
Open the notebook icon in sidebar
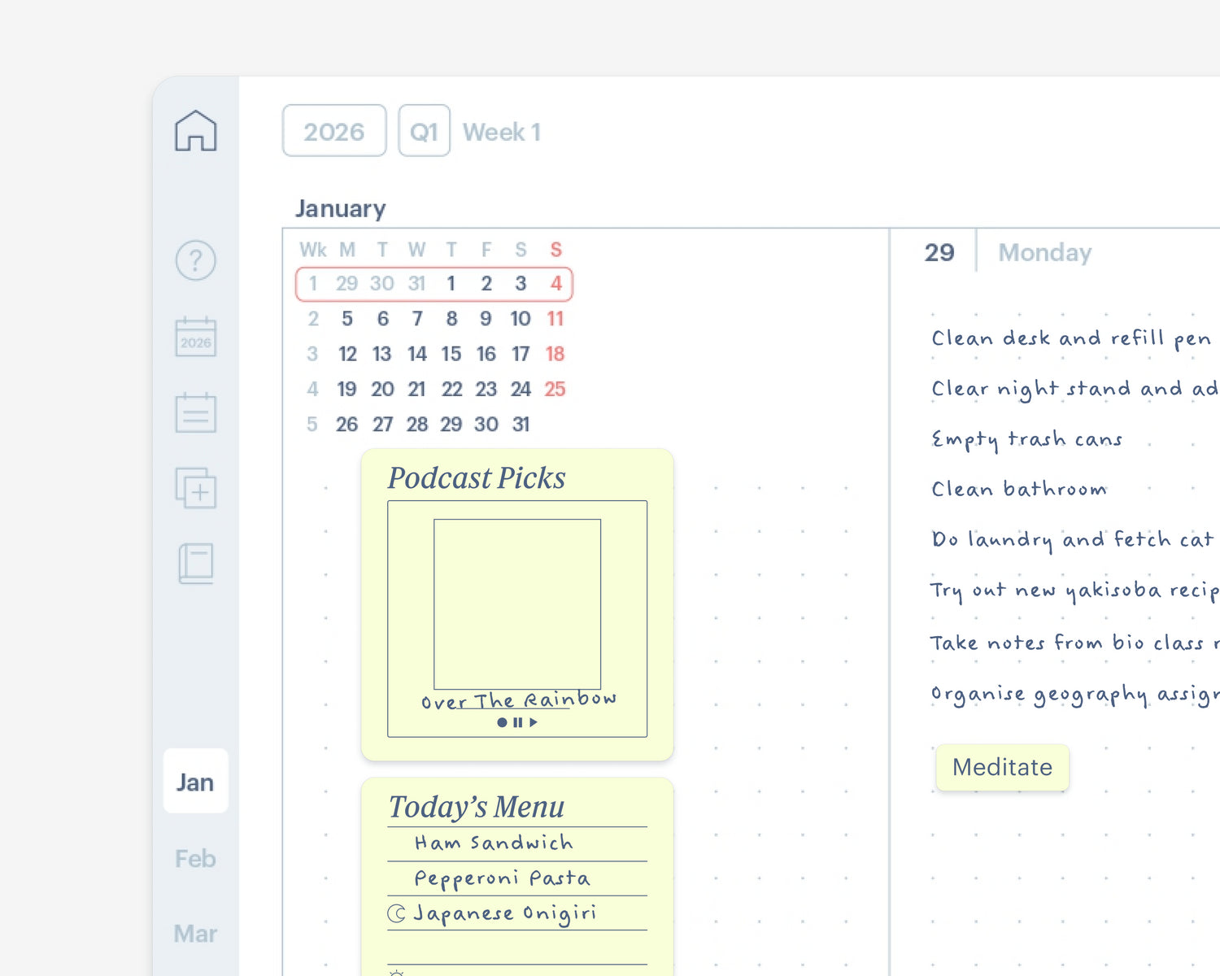tap(196, 564)
